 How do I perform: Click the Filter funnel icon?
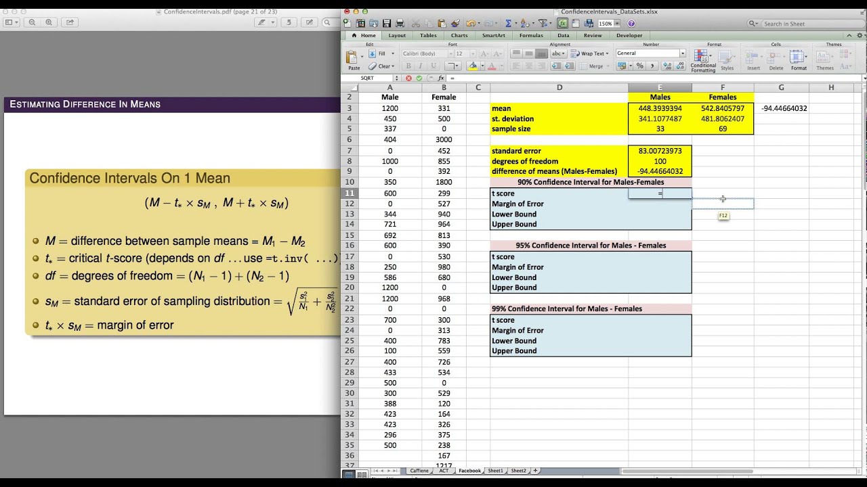[543, 23]
